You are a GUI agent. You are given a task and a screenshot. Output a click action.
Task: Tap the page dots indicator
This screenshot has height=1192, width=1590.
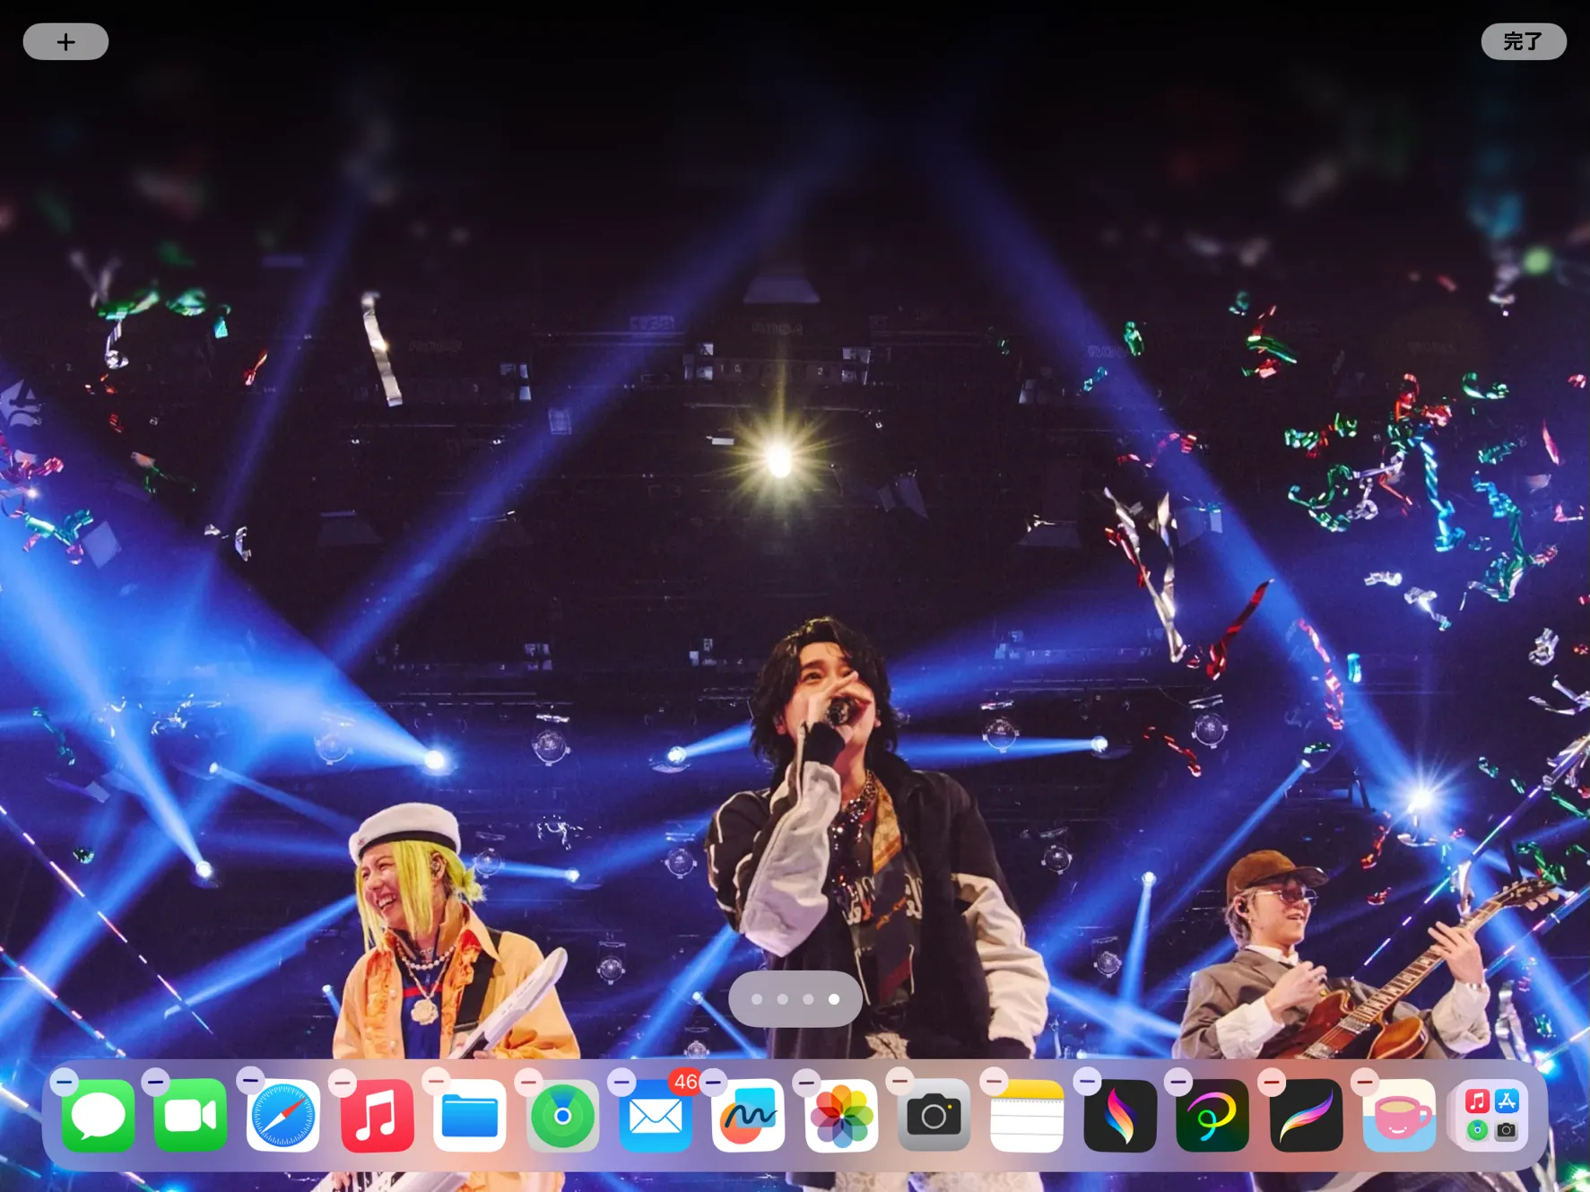click(795, 998)
